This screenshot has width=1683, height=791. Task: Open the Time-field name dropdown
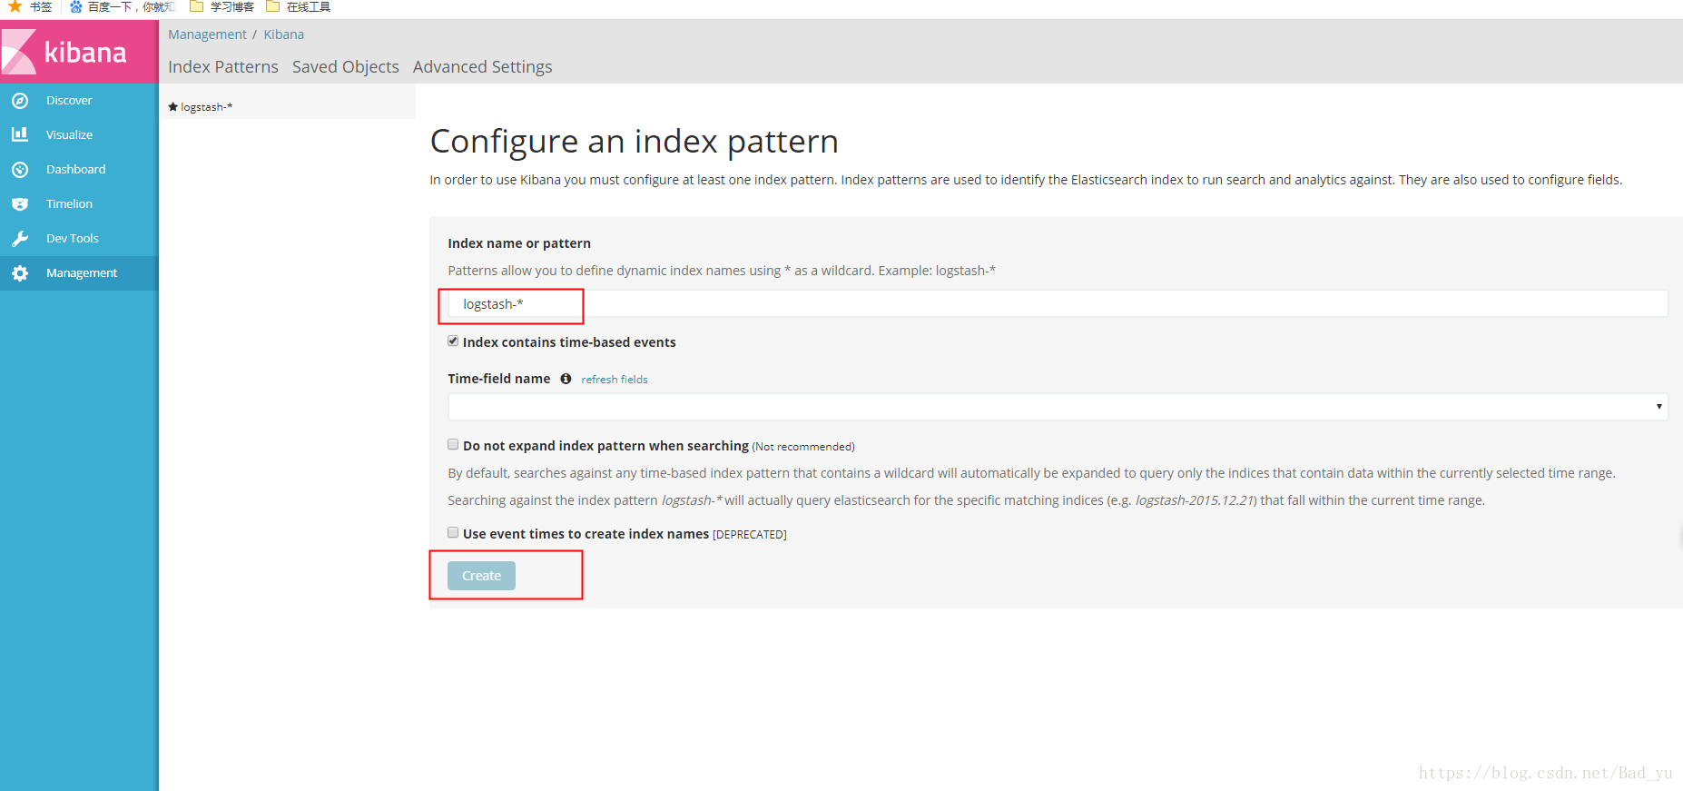click(x=1058, y=407)
